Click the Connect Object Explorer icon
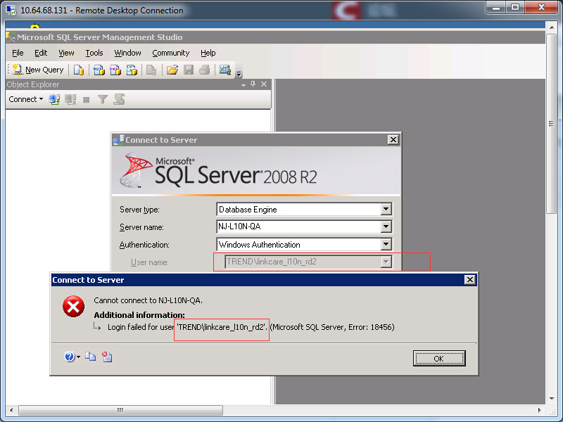563x422 pixels. pyautogui.click(x=54, y=99)
